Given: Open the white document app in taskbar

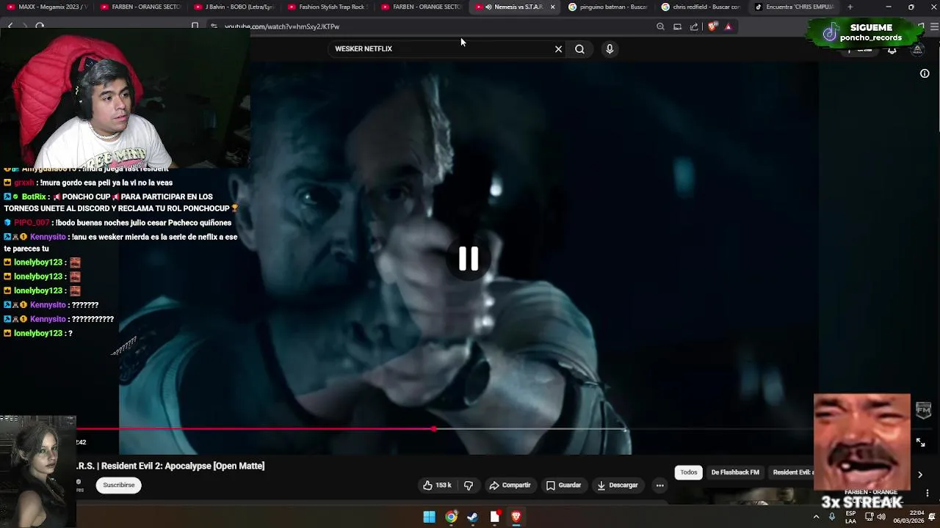Looking at the screenshot, I should coord(494,517).
